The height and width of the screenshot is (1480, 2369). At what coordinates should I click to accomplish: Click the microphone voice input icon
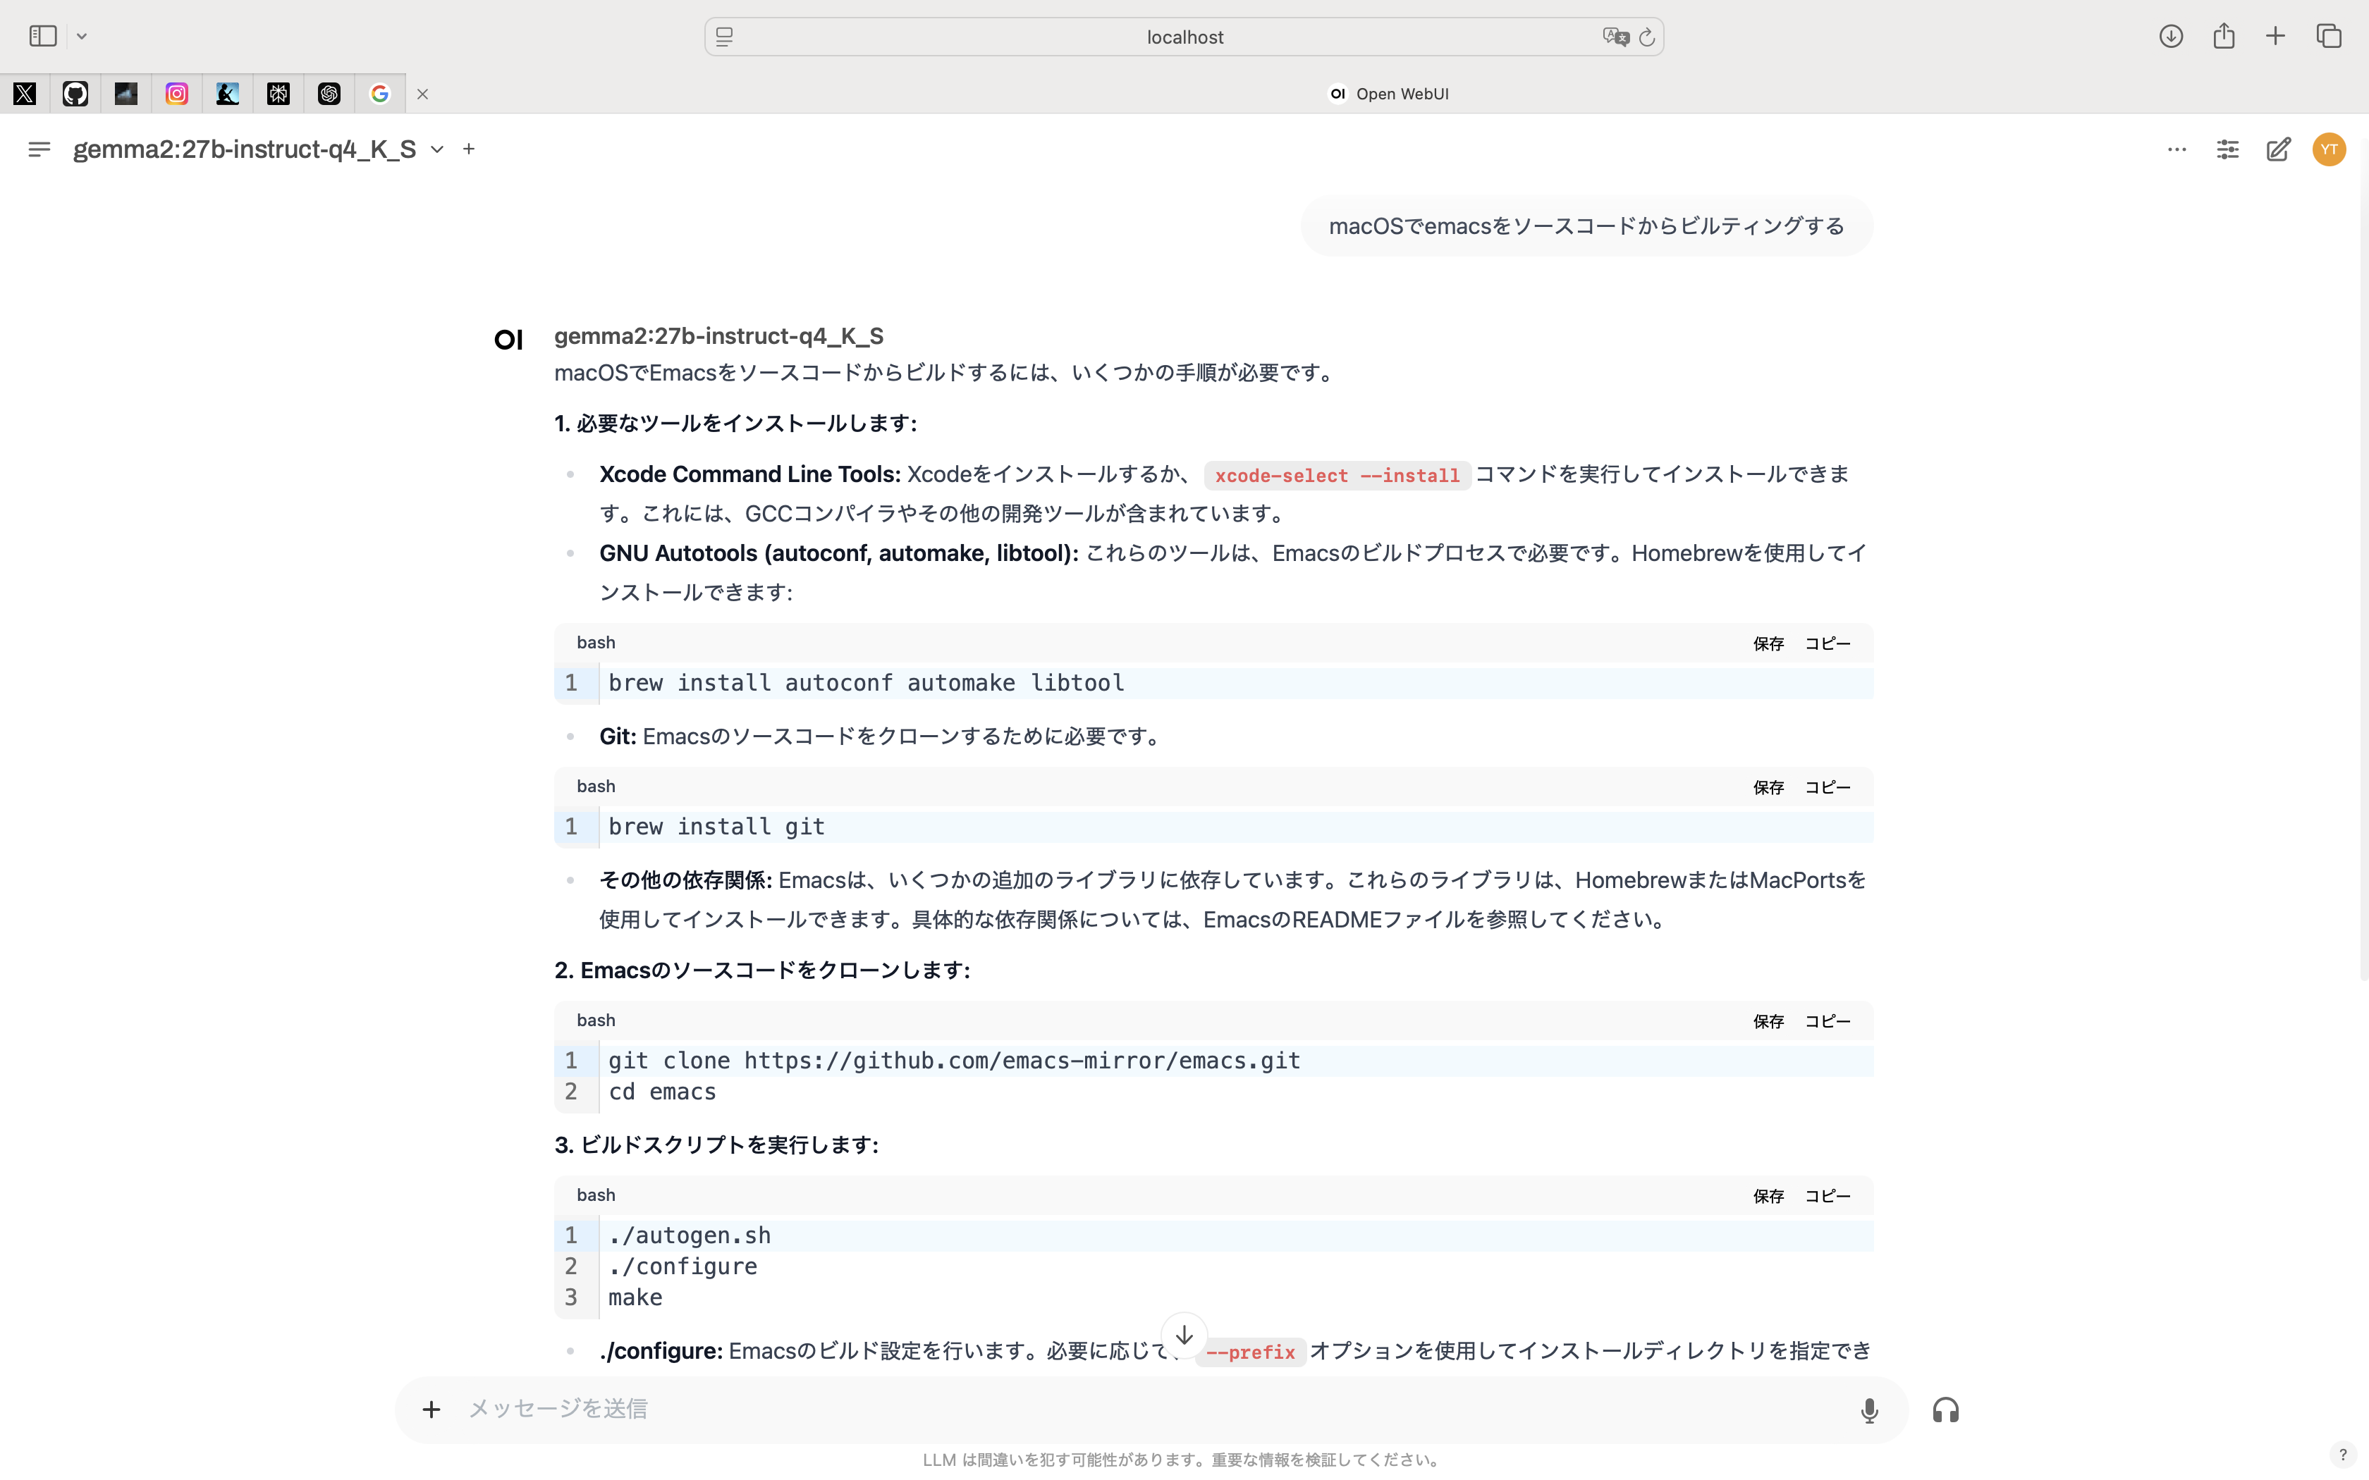[1869, 1410]
